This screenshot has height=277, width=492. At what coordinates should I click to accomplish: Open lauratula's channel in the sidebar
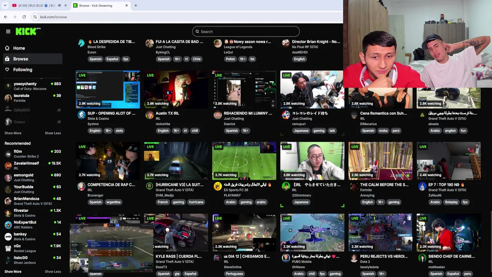(32, 98)
